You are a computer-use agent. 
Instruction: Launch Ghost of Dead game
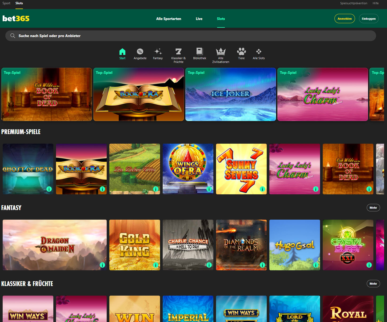tap(28, 169)
